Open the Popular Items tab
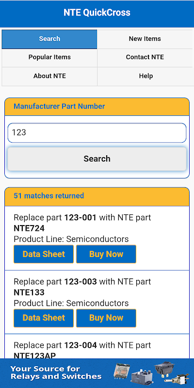This screenshot has height=388, width=194. (x=49, y=57)
